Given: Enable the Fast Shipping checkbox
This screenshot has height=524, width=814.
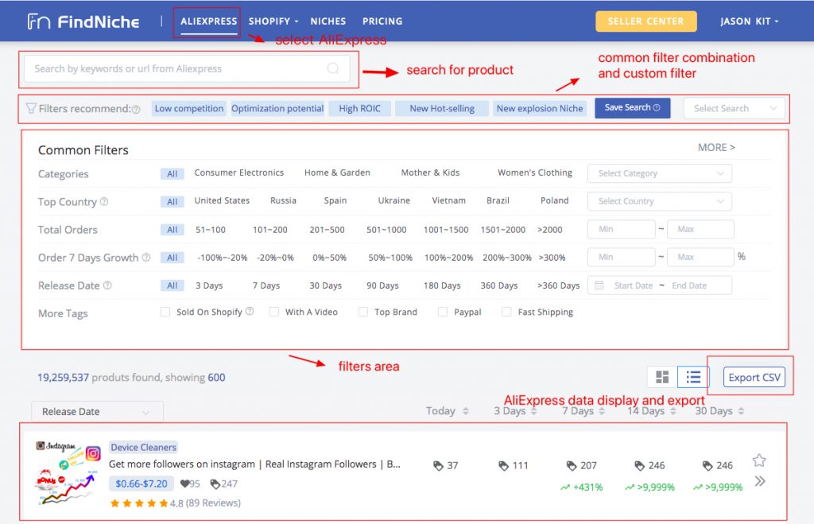Looking at the screenshot, I should point(506,312).
